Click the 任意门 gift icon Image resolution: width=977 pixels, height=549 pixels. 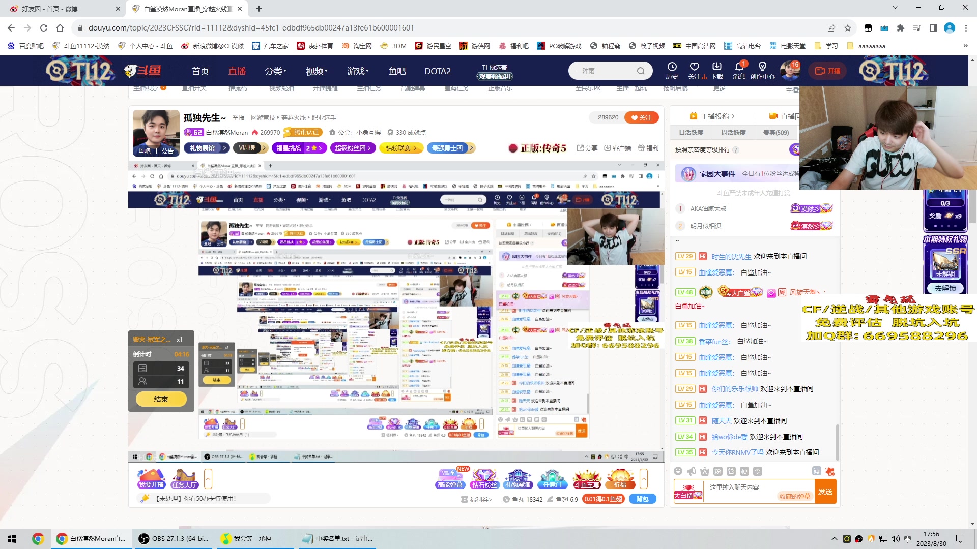click(x=552, y=479)
